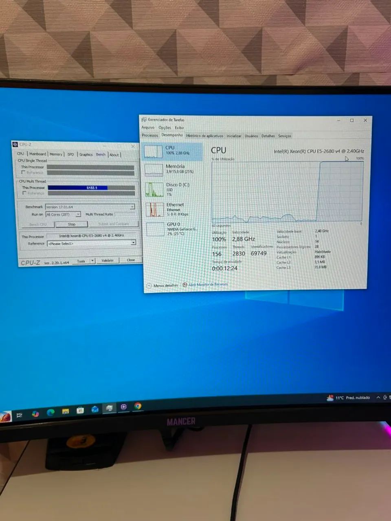This screenshot has width=391, height=521.
Task: Launch Google Chrome from the taskbar
Action: click(138, 406)
